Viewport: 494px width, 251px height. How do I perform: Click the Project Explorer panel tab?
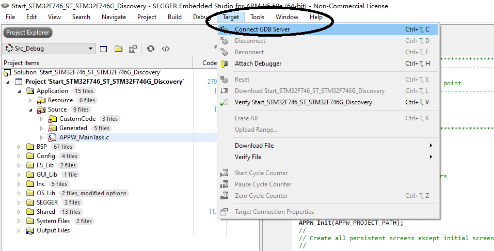[28, 33]
